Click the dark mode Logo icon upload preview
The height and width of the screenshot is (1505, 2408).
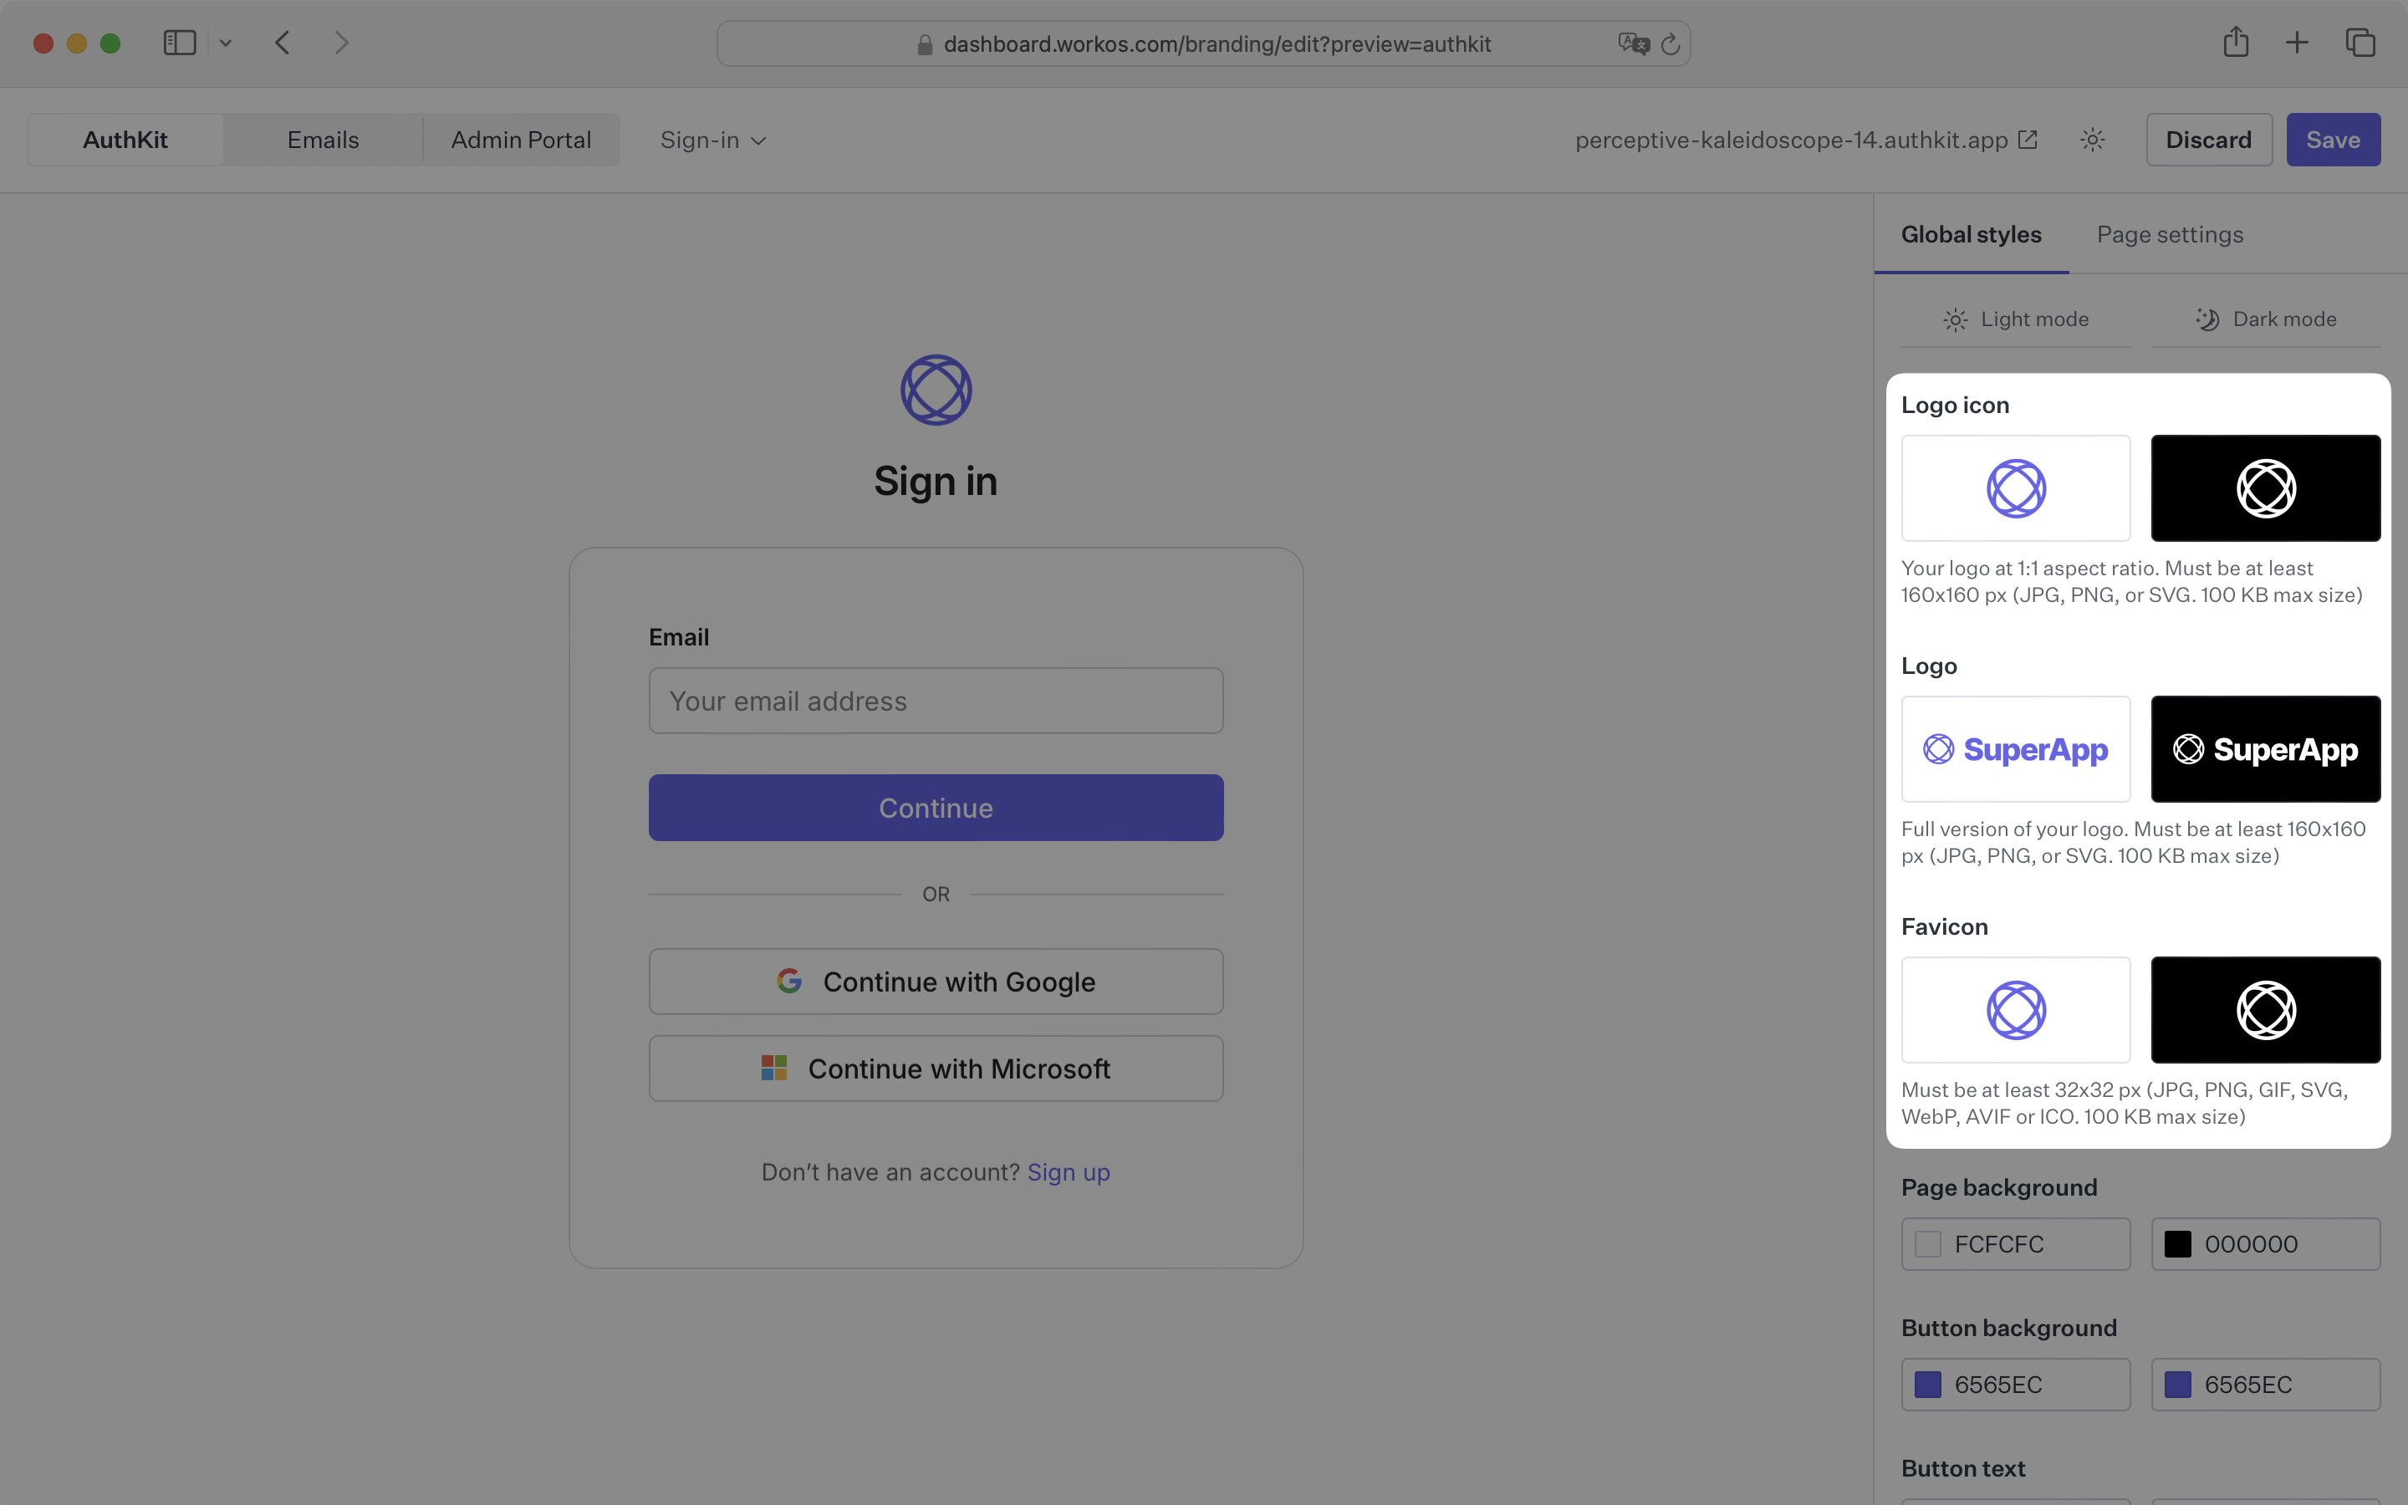pyautogui.click(x=2265, y=487)
